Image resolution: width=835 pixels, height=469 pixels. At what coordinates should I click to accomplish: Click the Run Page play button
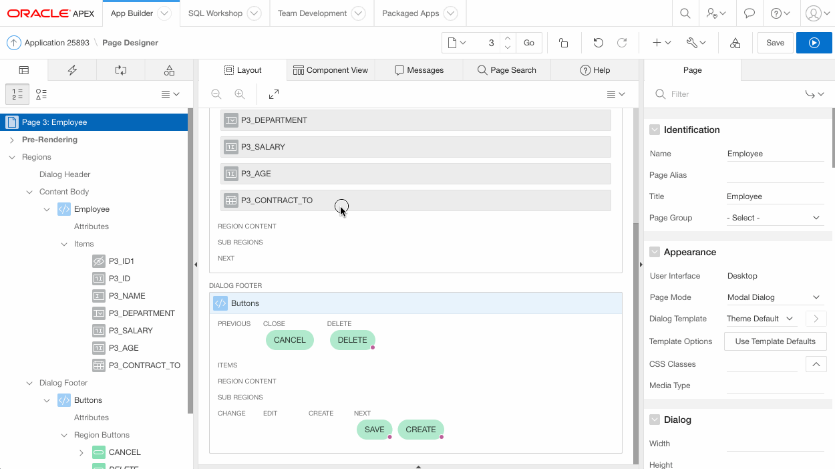tap(814, 43)
